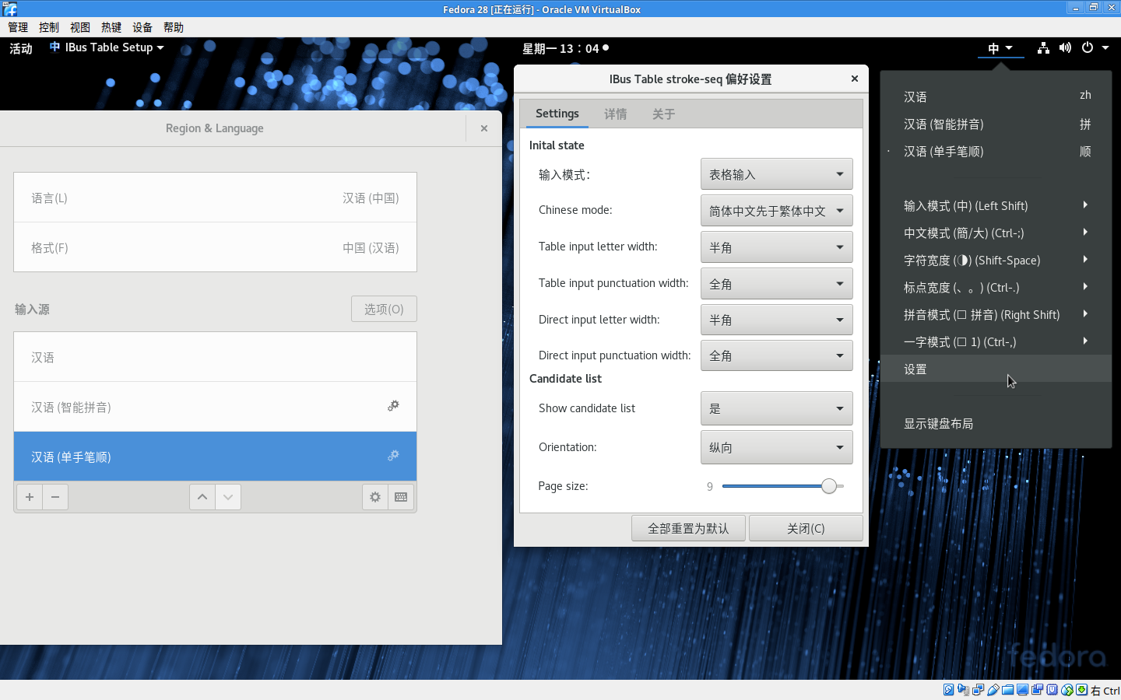
Task: Click VirtualBox CPU features indicator
Action: [x=1052, y=690]
